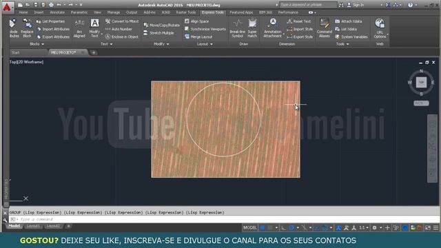Click the Replace Block tool
This screenshot has width=441, height=248.
27,28
